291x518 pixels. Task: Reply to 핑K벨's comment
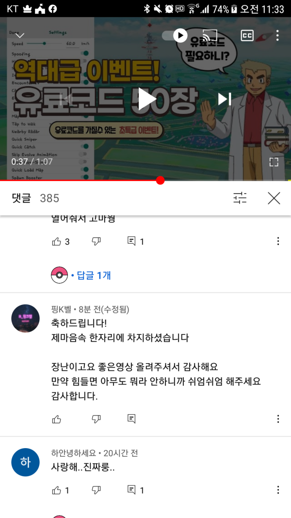coord(131,418)
